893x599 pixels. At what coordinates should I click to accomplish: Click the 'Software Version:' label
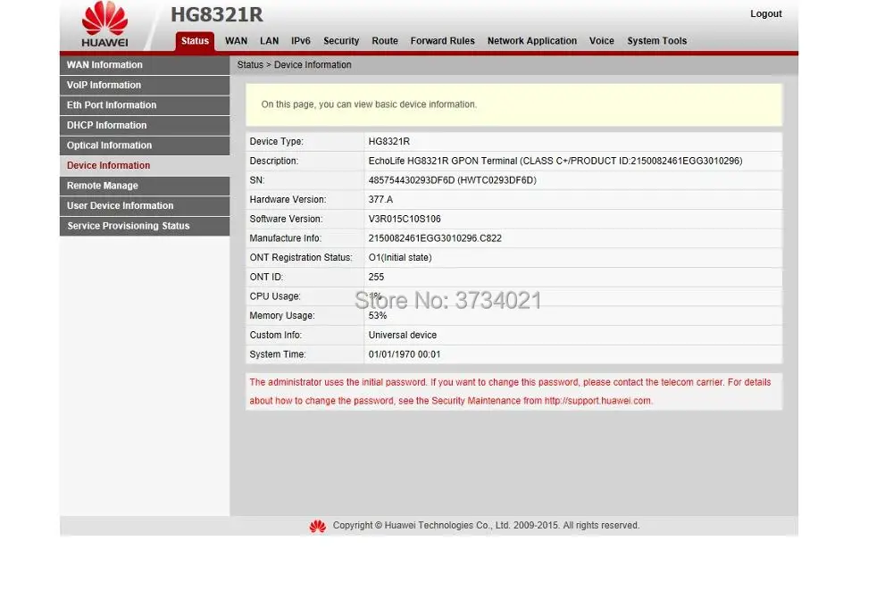286,219
